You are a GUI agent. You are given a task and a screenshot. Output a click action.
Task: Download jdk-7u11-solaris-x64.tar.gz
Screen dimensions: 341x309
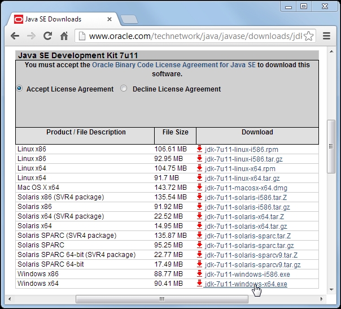click(x=246, y=227)
